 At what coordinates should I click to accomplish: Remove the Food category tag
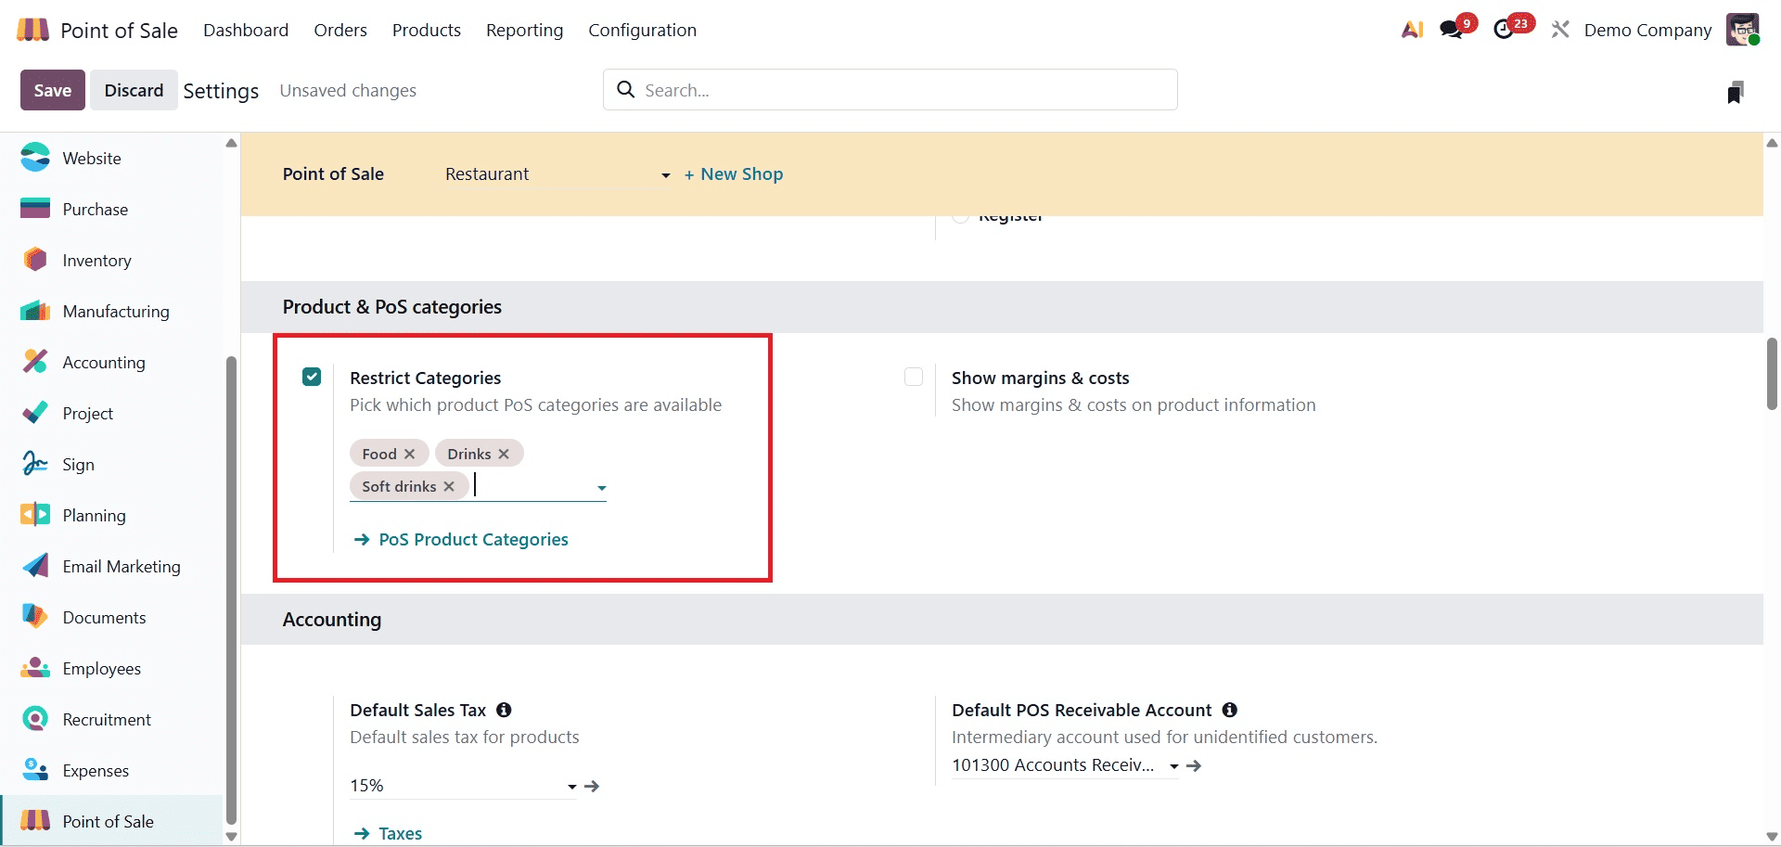pos(408,454)
